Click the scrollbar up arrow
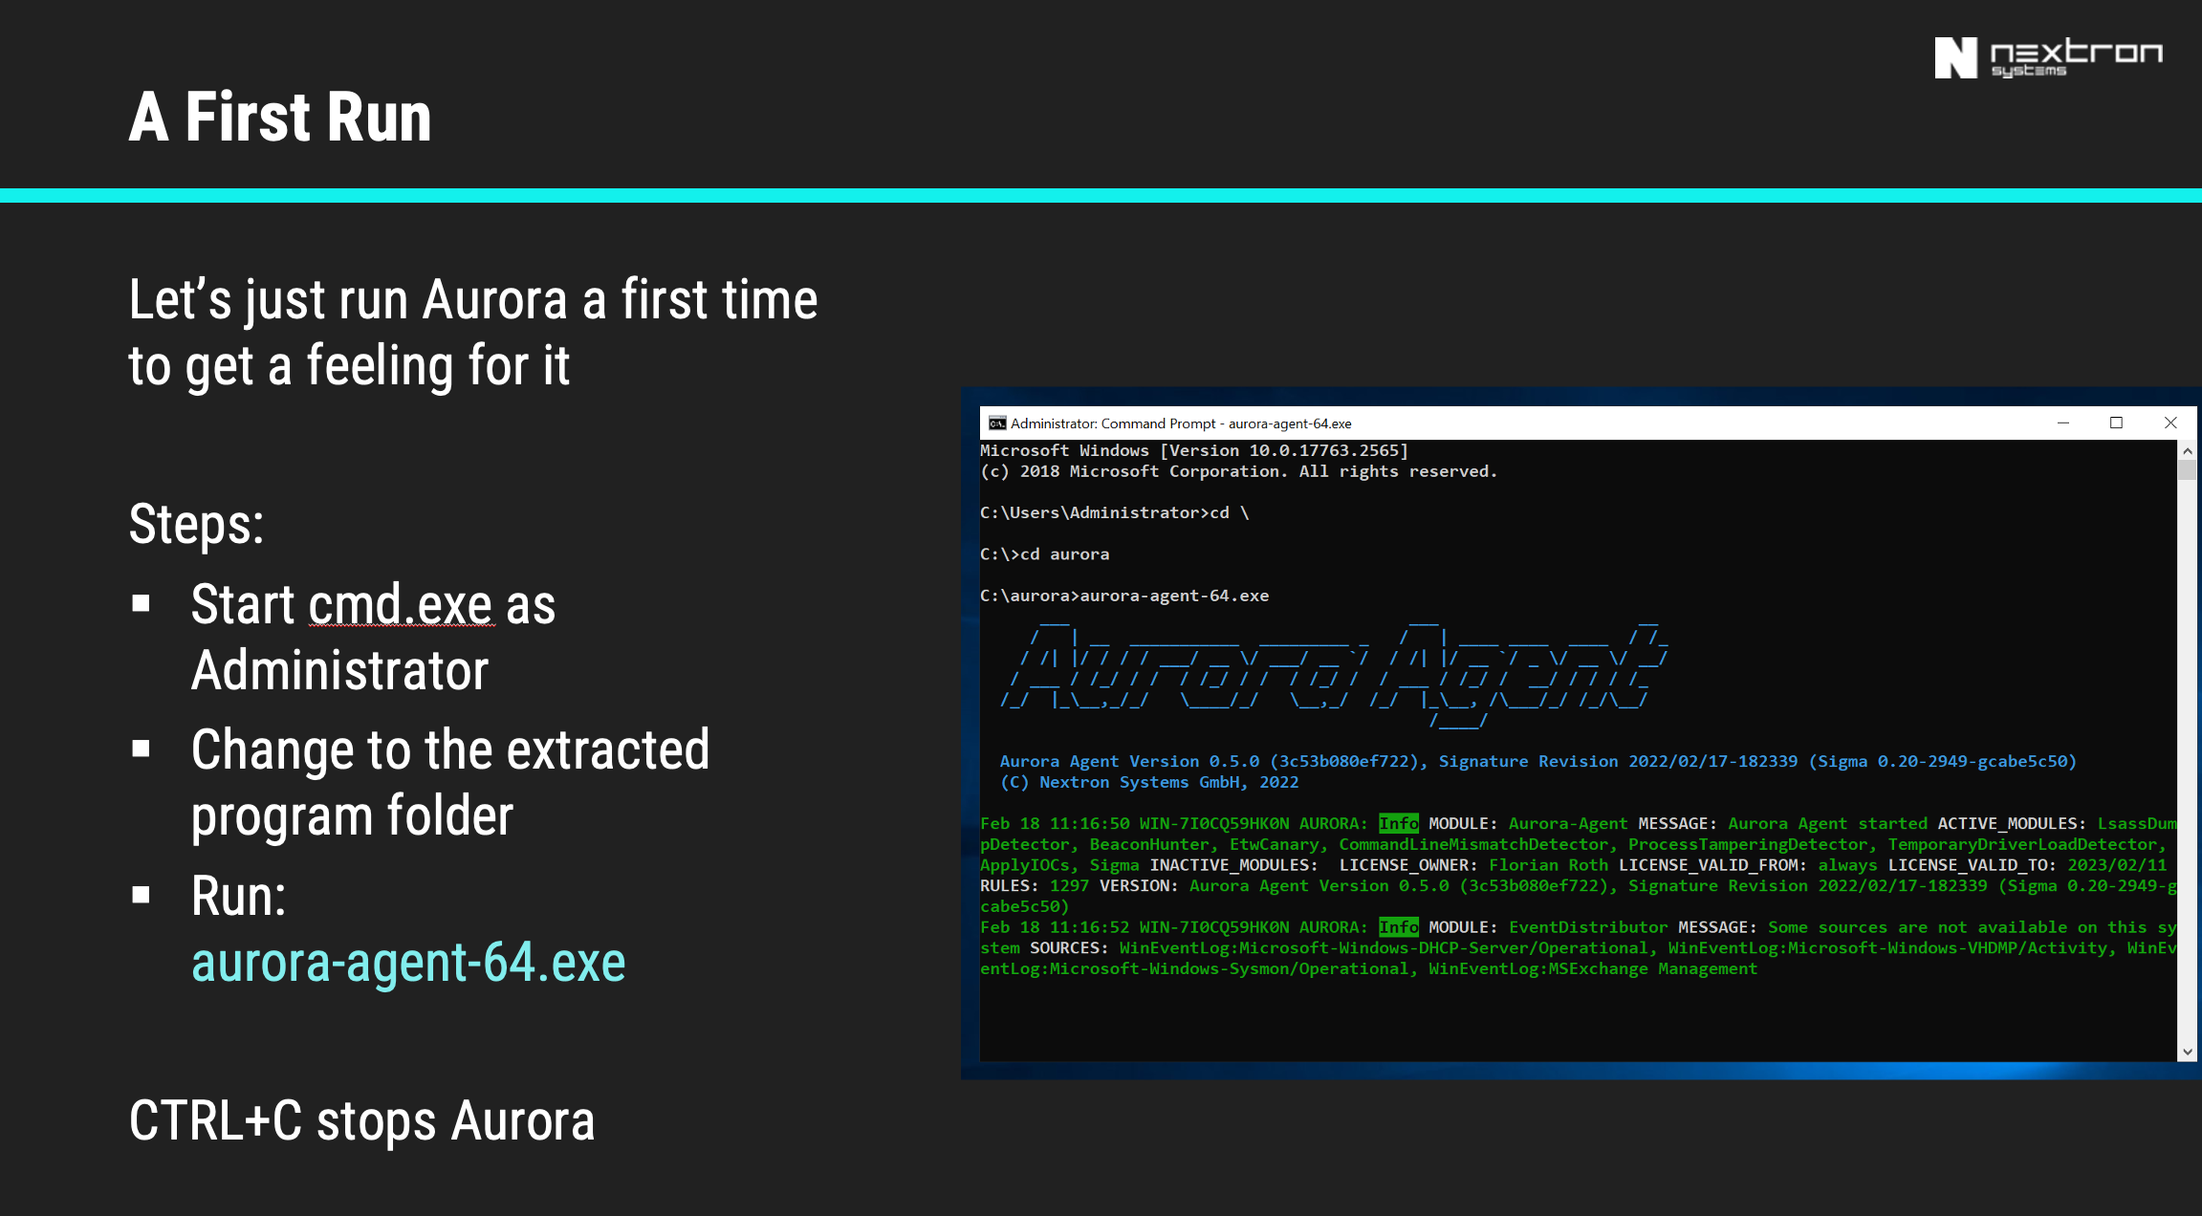 pos(2187,450)
